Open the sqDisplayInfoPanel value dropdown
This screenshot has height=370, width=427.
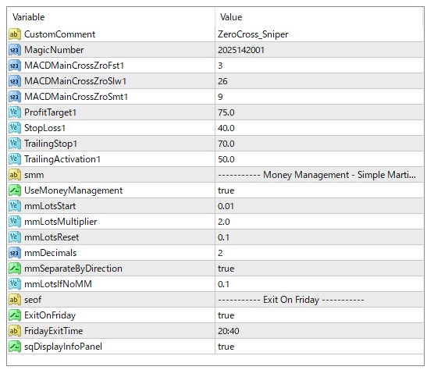tap(319, 347)
